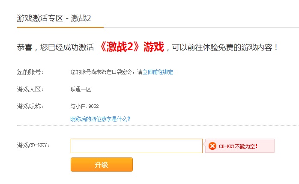Click the 游戏大区: label

pyautogui.click(x=31, y=89)
